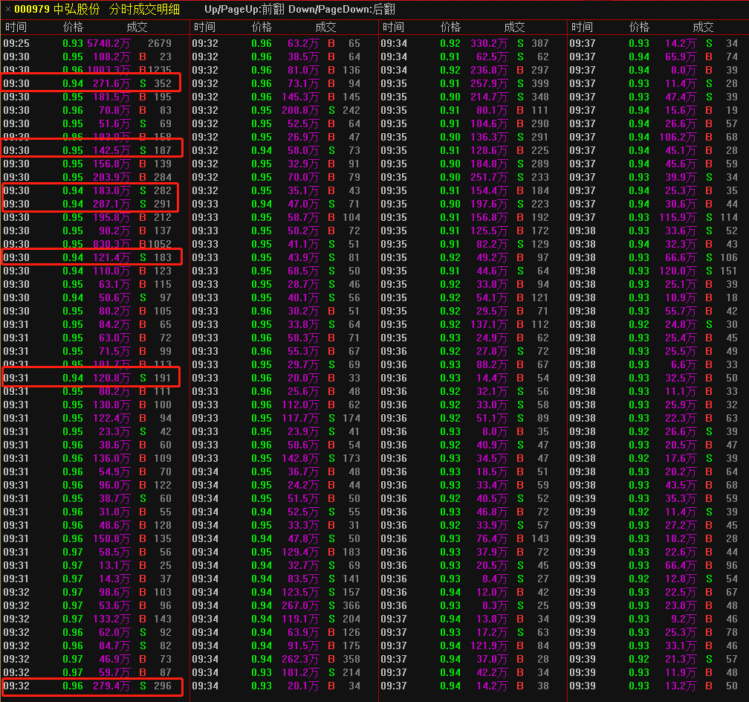Click the 成交 header in the fourth column group
Screen dimensions: 749x702
[x=703, y=28]
